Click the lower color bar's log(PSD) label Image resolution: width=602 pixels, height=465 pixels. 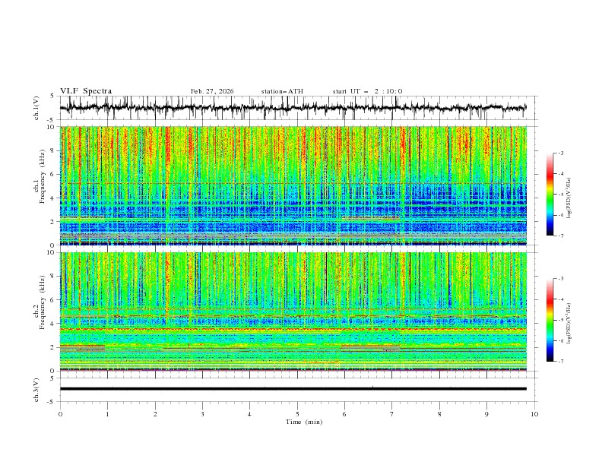point(569,324)
